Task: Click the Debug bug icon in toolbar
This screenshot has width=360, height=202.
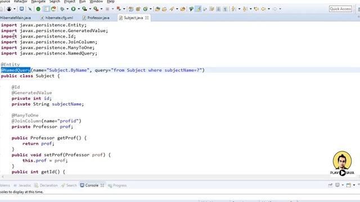Action: click(62, 9)
